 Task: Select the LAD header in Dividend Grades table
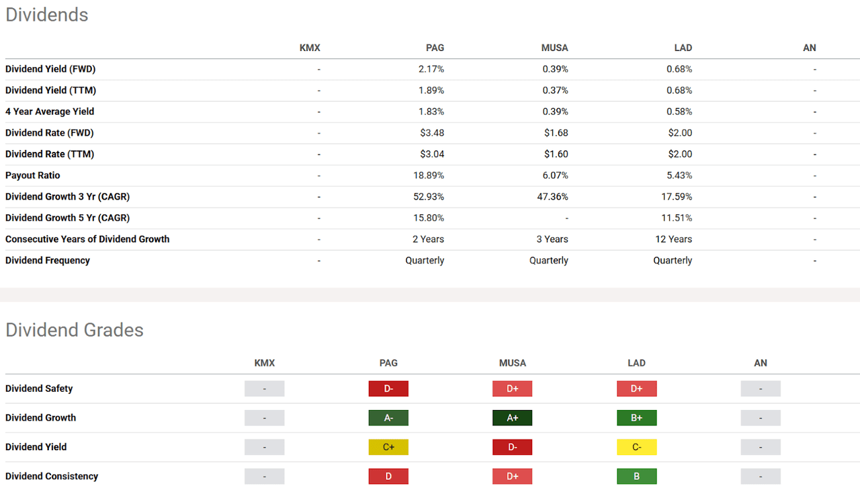pyautogui.click(x=636, y=363)
